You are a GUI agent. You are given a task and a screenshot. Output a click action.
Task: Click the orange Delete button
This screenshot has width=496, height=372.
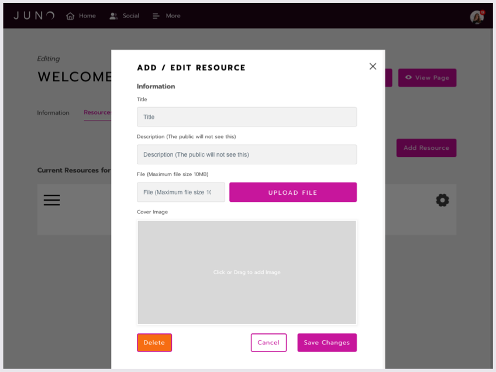154,343
